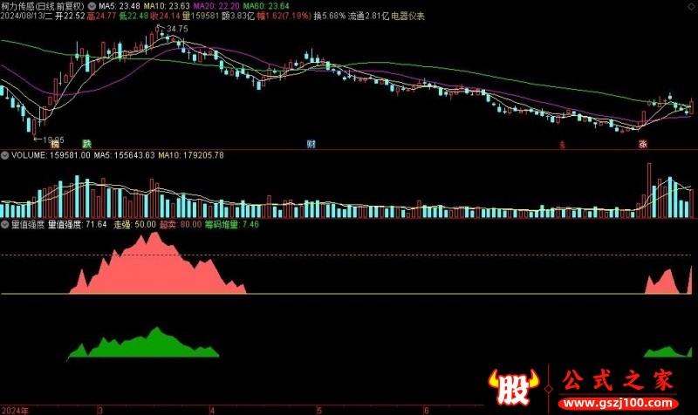The image size is (698, 415).
Task: Click the 榜 marker under the chart
Action: click(54, 144)
